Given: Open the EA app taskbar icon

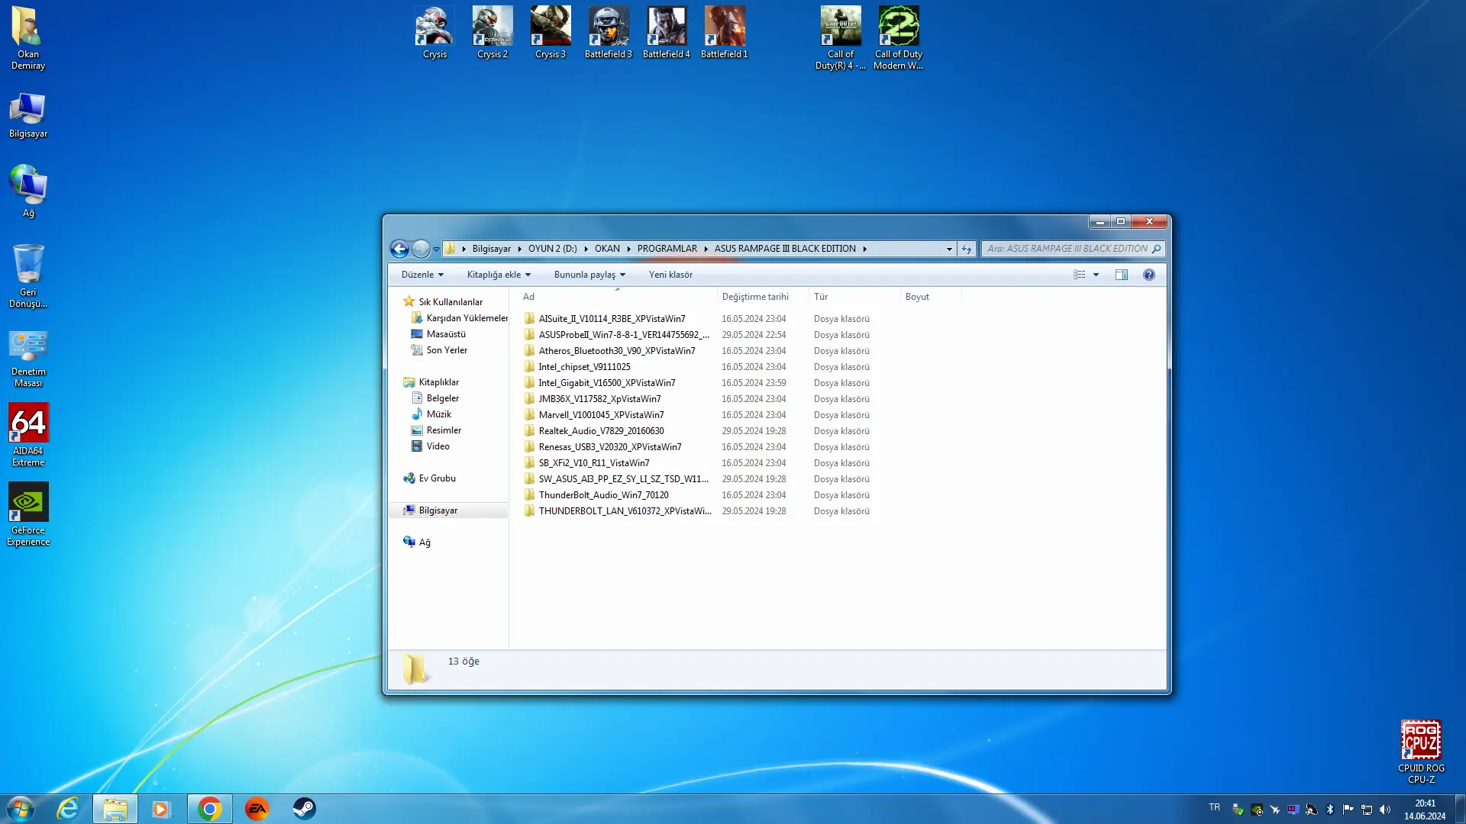Looking at the screenshot, I should (257, 809).
